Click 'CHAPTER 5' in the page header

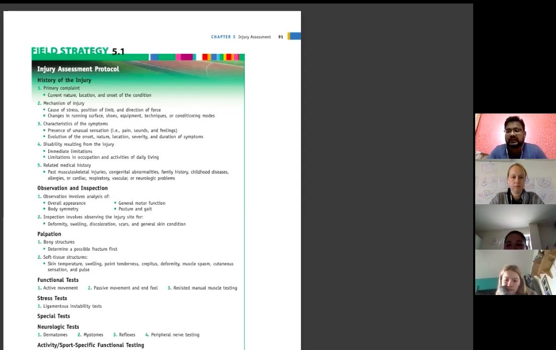223,37
